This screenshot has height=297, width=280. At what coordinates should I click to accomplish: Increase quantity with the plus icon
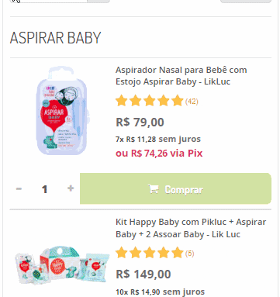pos(71,188)
